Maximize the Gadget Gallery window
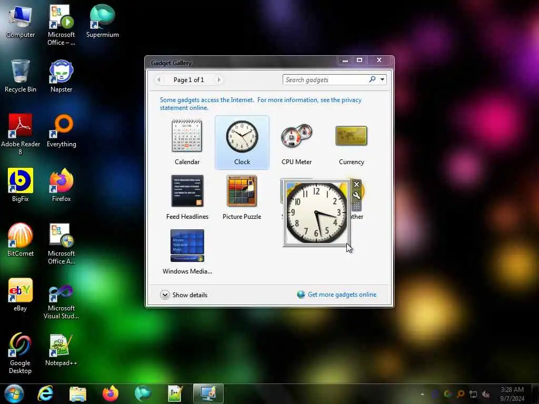The width and height of the screenshot is (539, 404). [x=360, y=60]
